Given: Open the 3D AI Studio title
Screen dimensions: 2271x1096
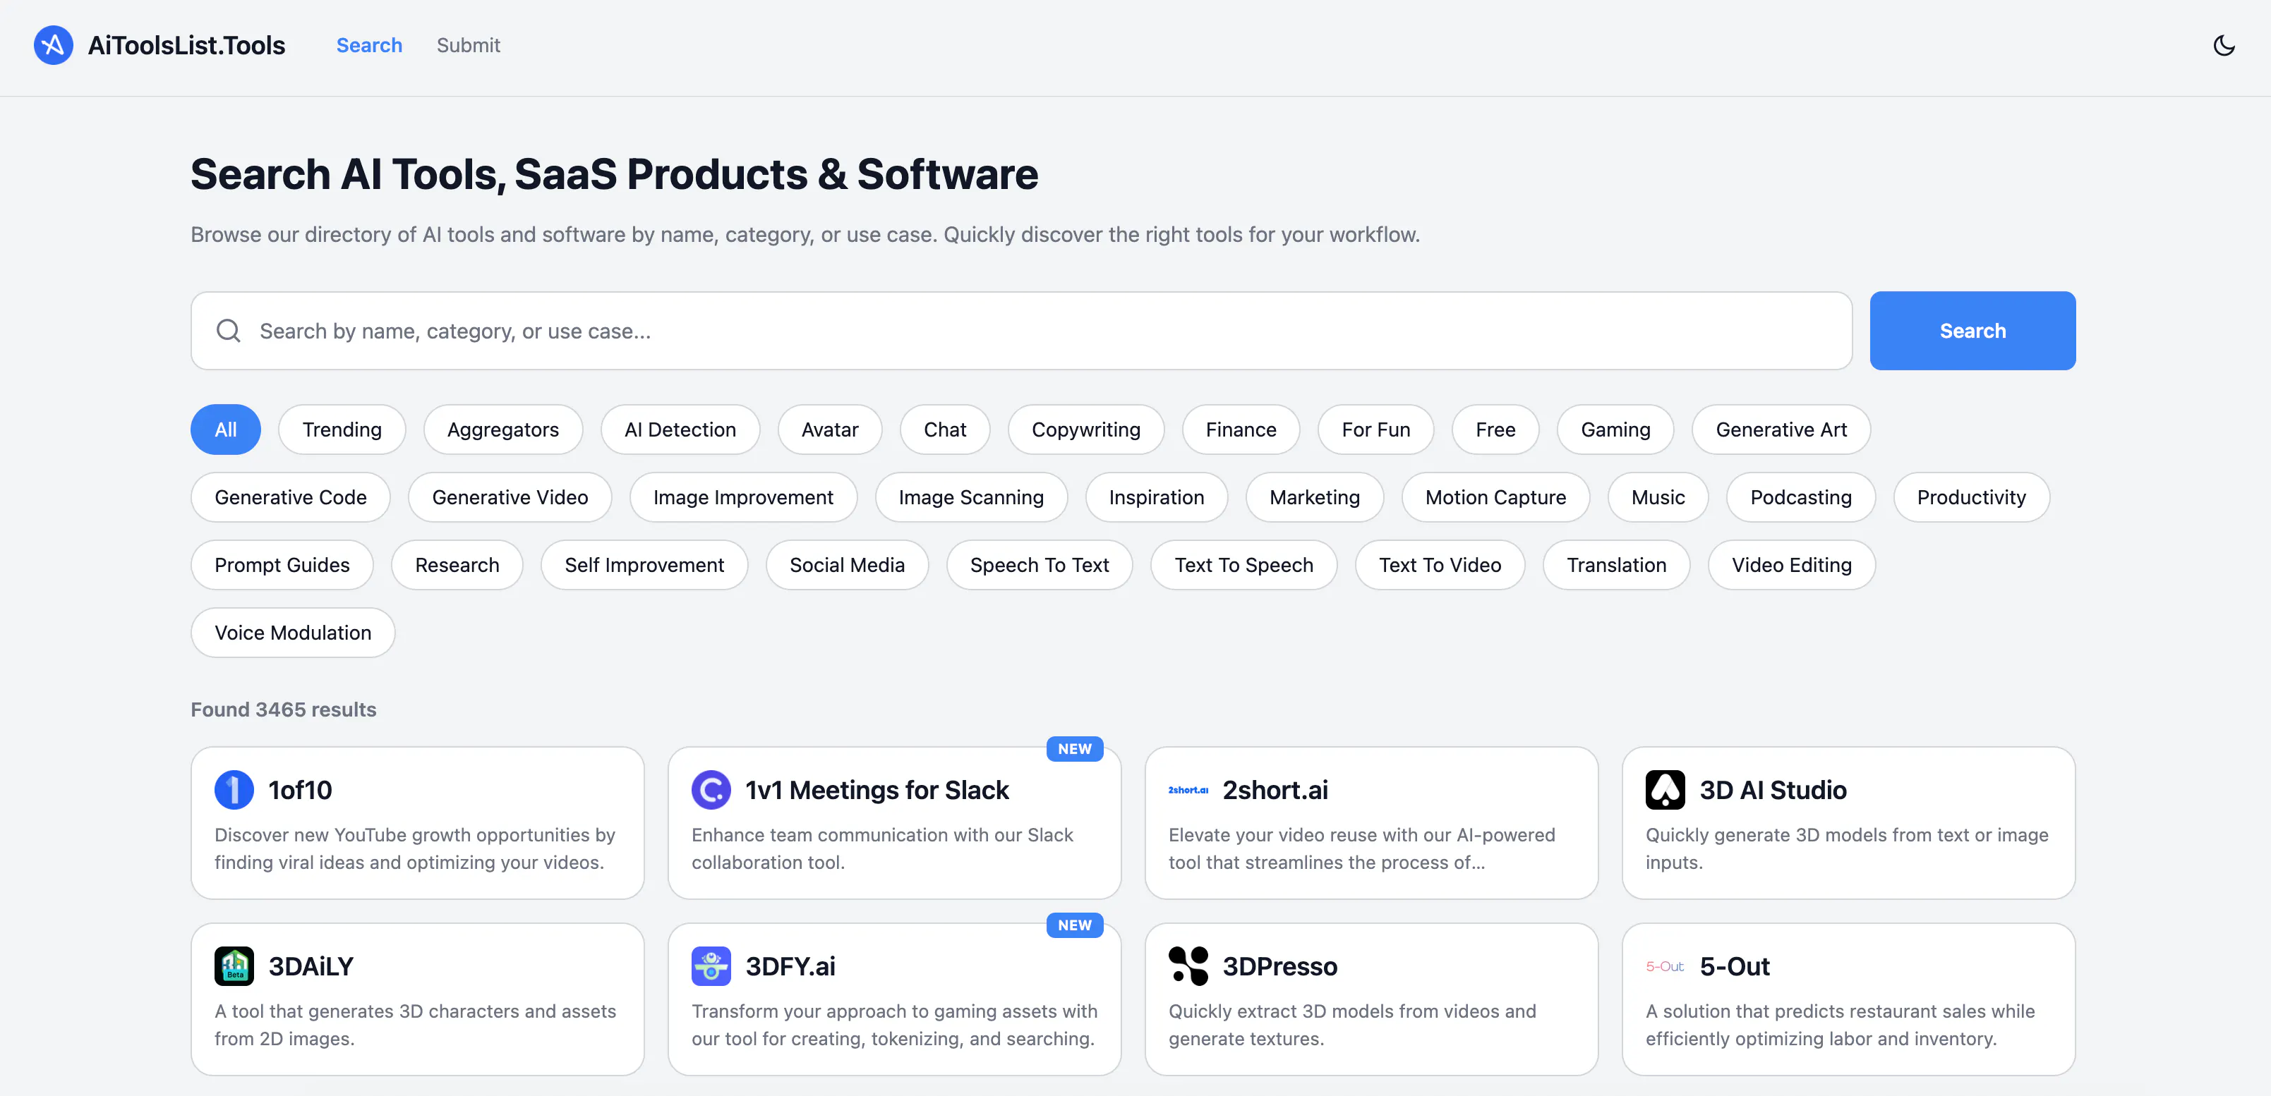Looking at the screenshot, I should pyautogui.click(x=1773, y=789).
